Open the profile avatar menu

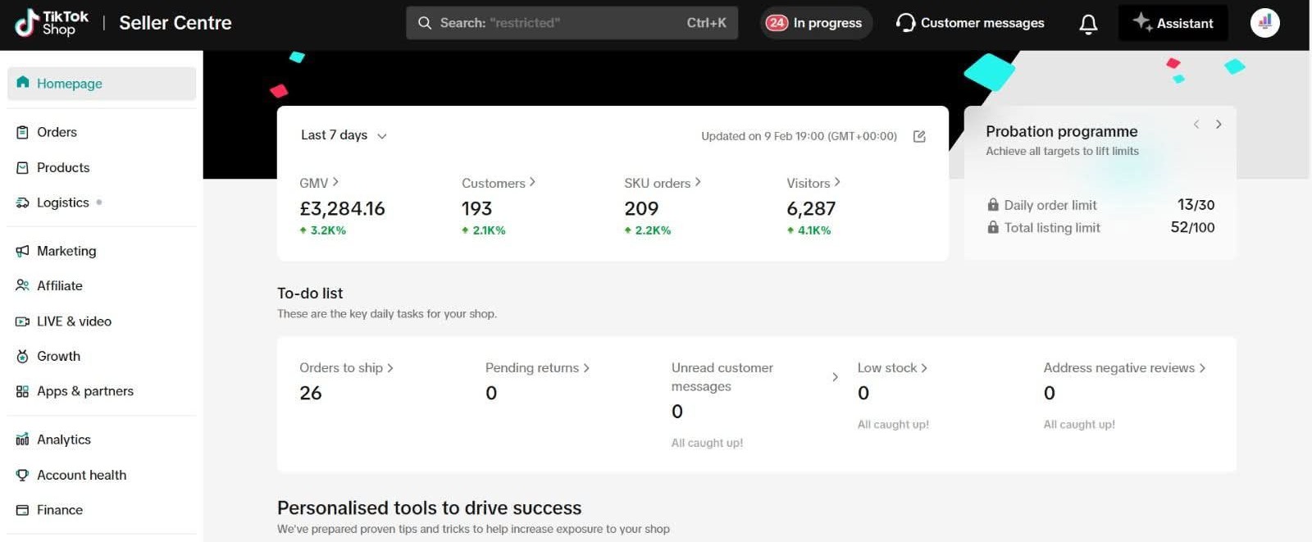1264,23
